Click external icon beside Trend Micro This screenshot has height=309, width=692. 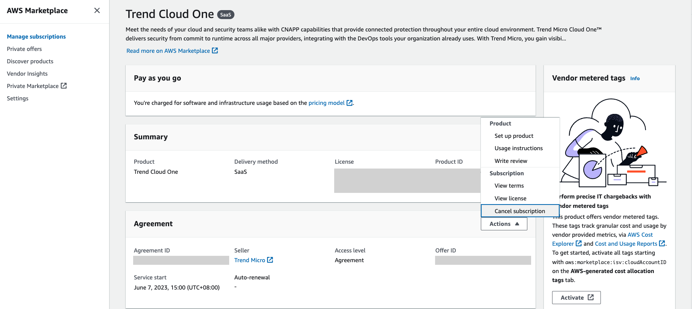pos(270,260)
